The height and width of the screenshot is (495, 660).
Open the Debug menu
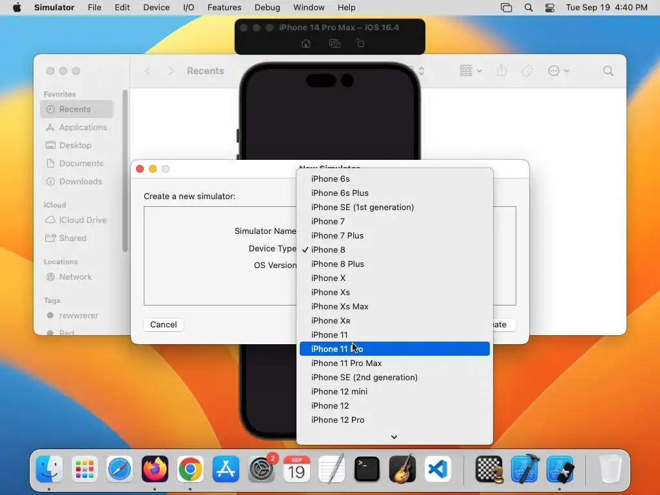coord(267,8)
